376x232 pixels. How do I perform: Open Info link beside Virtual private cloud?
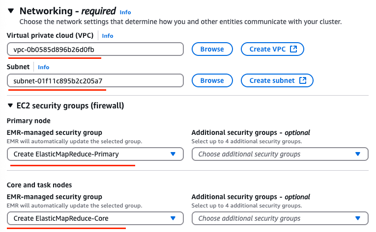(108, 36)
